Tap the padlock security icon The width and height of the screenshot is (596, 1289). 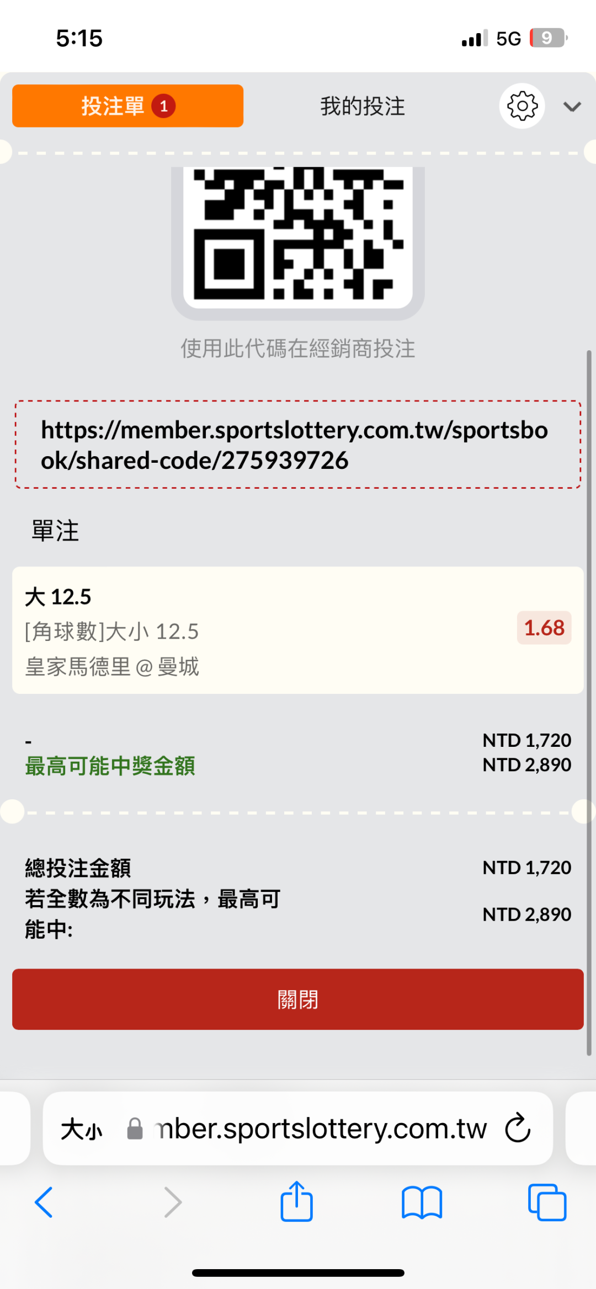[135, 1128]
